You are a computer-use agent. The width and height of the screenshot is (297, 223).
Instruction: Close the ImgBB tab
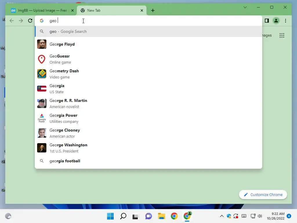72,10
